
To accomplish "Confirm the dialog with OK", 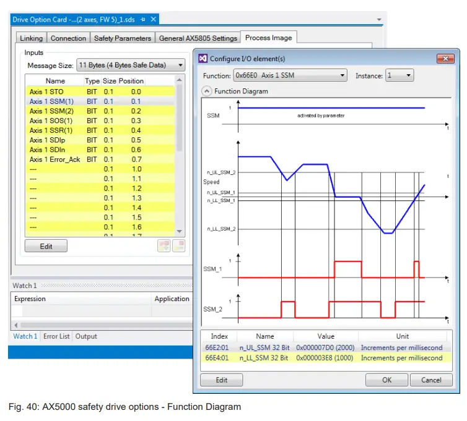I will tap(386, 380).
